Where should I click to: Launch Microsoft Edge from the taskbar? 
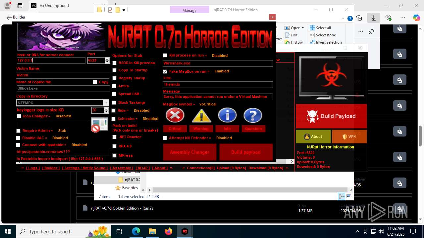136,231
